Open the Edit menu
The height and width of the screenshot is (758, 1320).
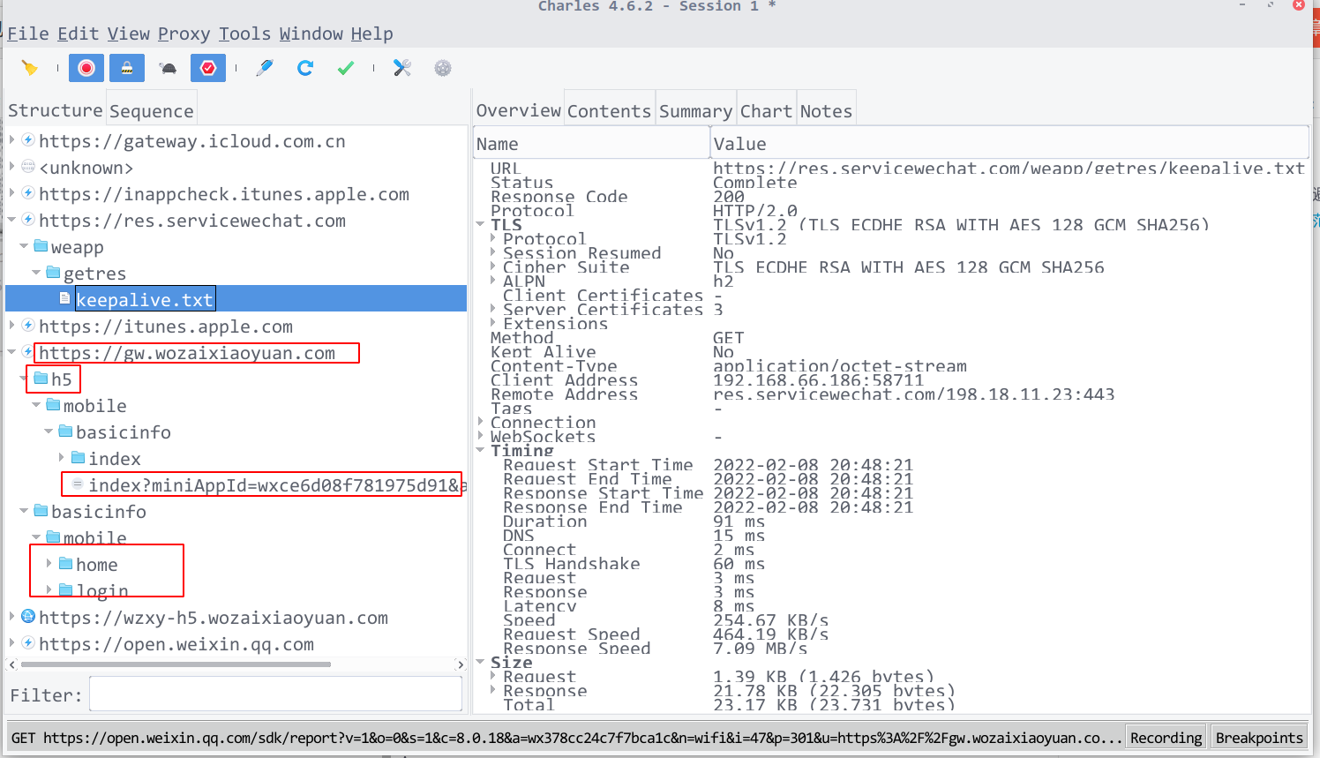(79, 34)
